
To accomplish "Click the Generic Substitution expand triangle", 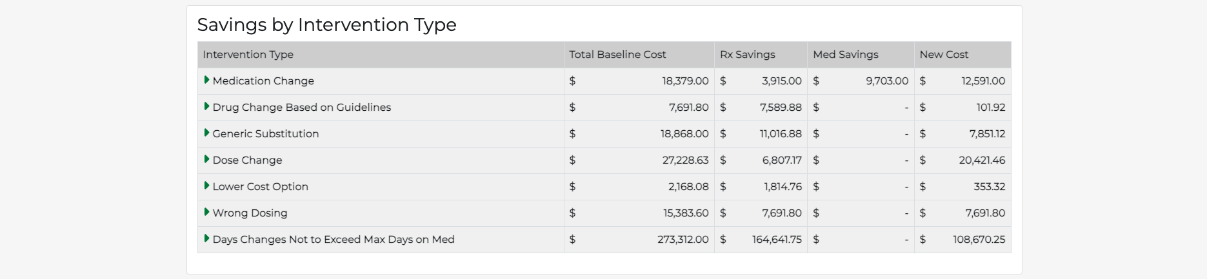I will (x=206, y=133).
